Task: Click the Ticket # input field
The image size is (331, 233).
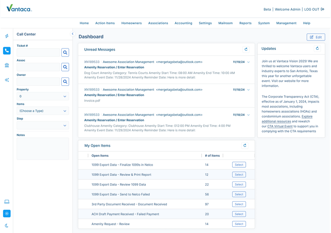Action: point(38,52)
